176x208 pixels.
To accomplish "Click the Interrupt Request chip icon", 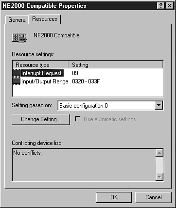I will 17,73.
